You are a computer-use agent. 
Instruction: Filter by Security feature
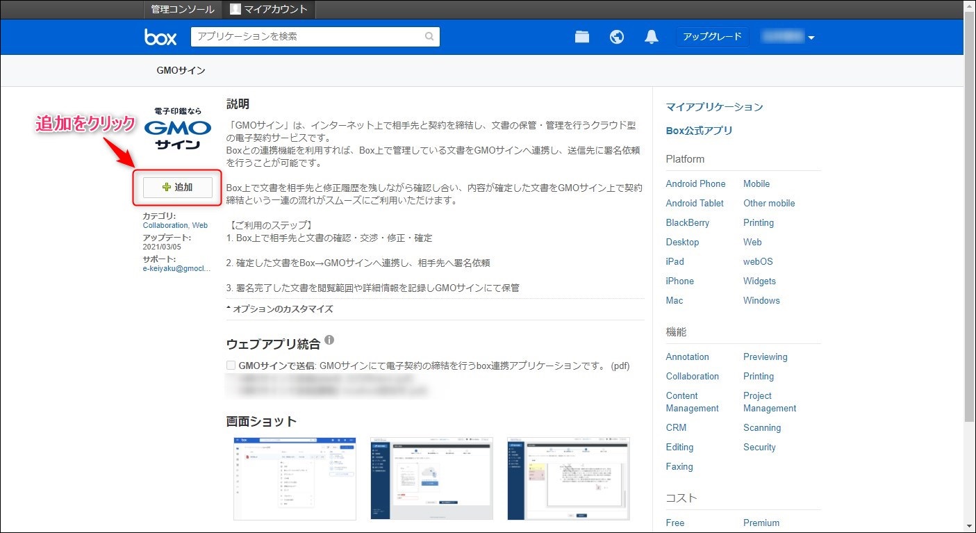click(x=759, y=447)
